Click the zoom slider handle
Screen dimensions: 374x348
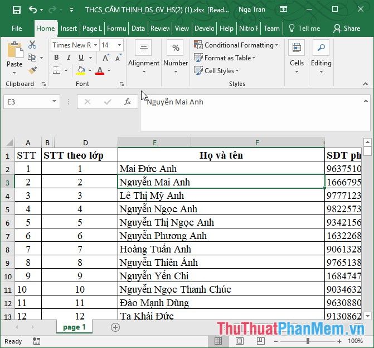pos(308,341)
